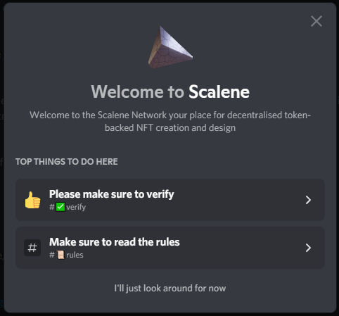This screenshot has height=316, width=339.
Task: Click the thumbs-up emoji icon
Action: point(32,200)
